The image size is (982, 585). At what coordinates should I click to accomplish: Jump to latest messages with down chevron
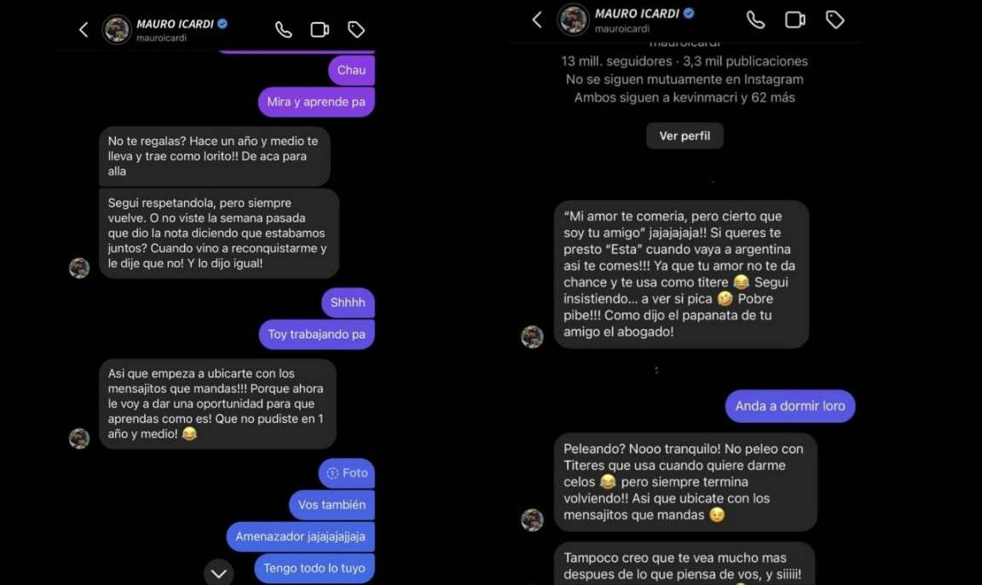tap(218, 572)
